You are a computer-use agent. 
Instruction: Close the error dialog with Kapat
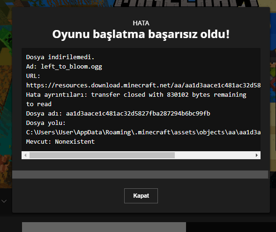[x=141, y=196]
